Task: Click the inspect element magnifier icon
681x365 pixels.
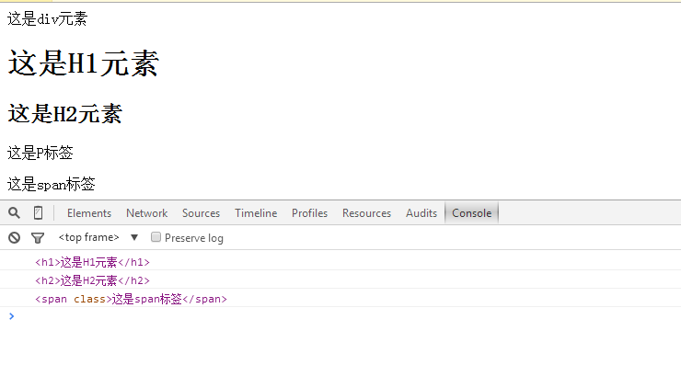Action: (14, 212)
